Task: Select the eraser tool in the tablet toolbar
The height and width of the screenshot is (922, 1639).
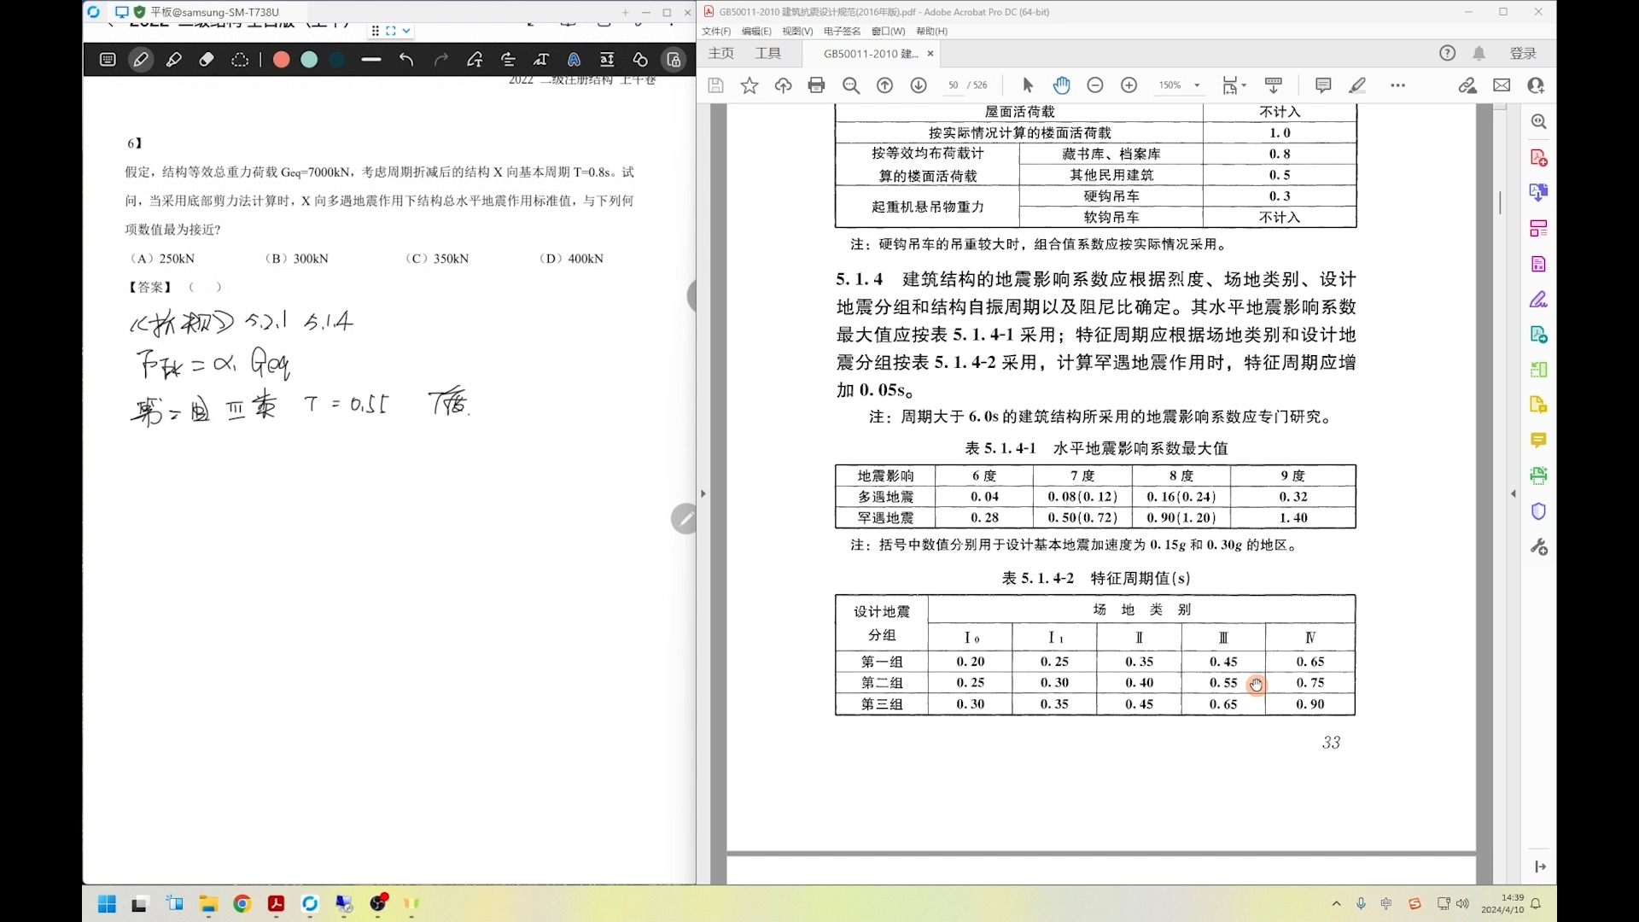Action: tap(207, 60)
